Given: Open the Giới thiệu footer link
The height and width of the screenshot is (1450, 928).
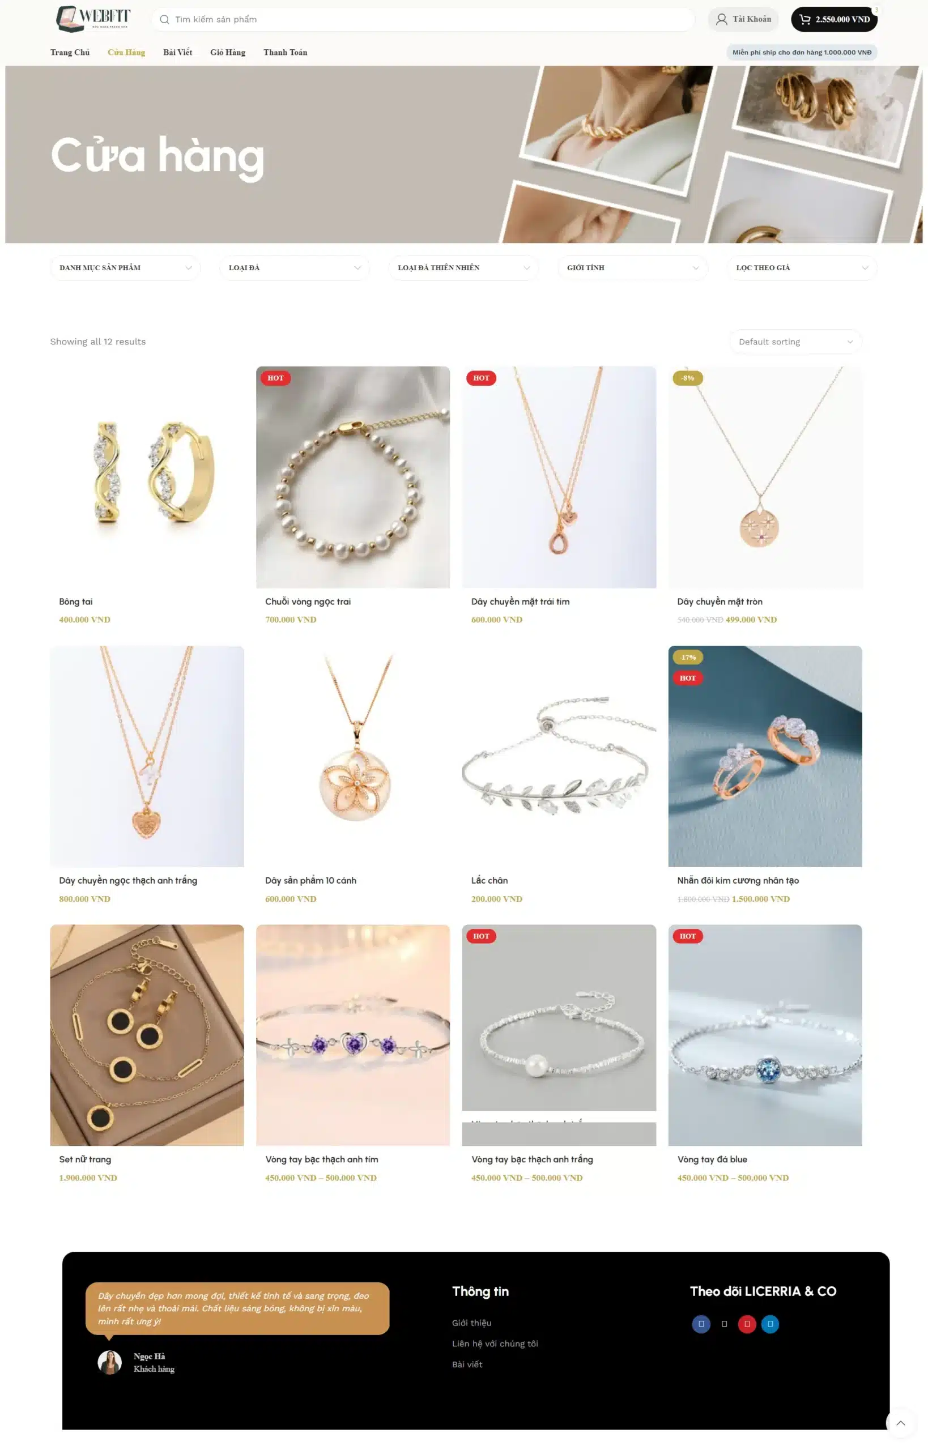Looking at the screenshot, I should 472,1323.
